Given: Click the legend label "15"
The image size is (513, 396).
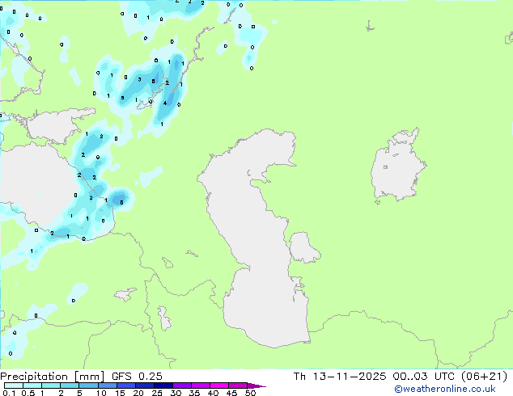Looking at the screenshot, I should [120, 393].
